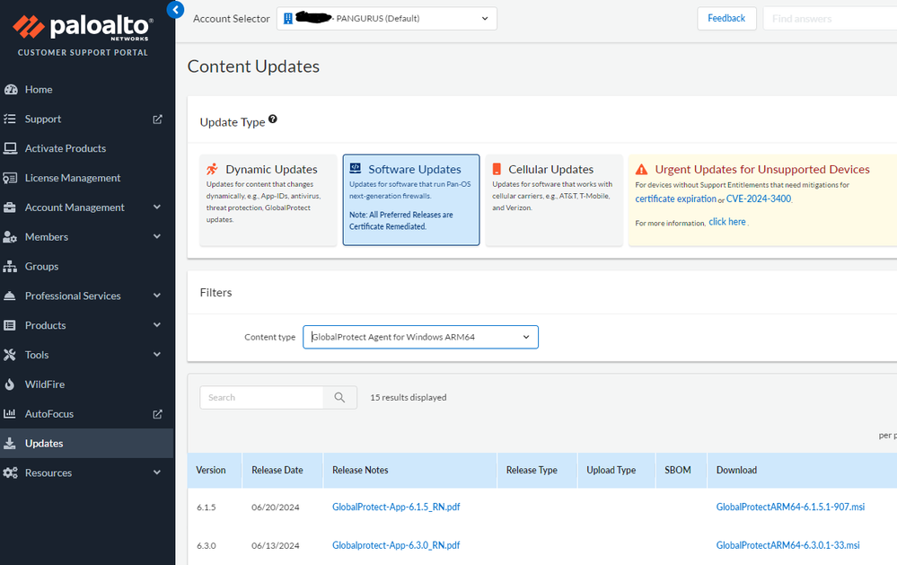Download GlobalProtectARM64-6.3.0.1-33.msi
This screenshot has height=565, width=897.
click(x=787, y=545)
